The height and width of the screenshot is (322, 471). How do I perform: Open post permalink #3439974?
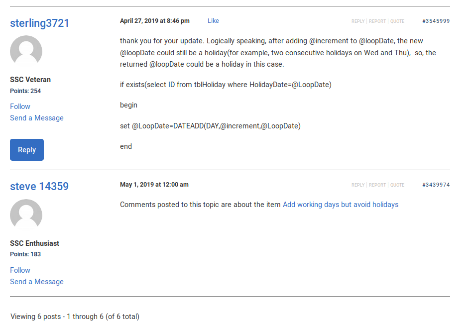pyautogui.click(x=436, y=185)
